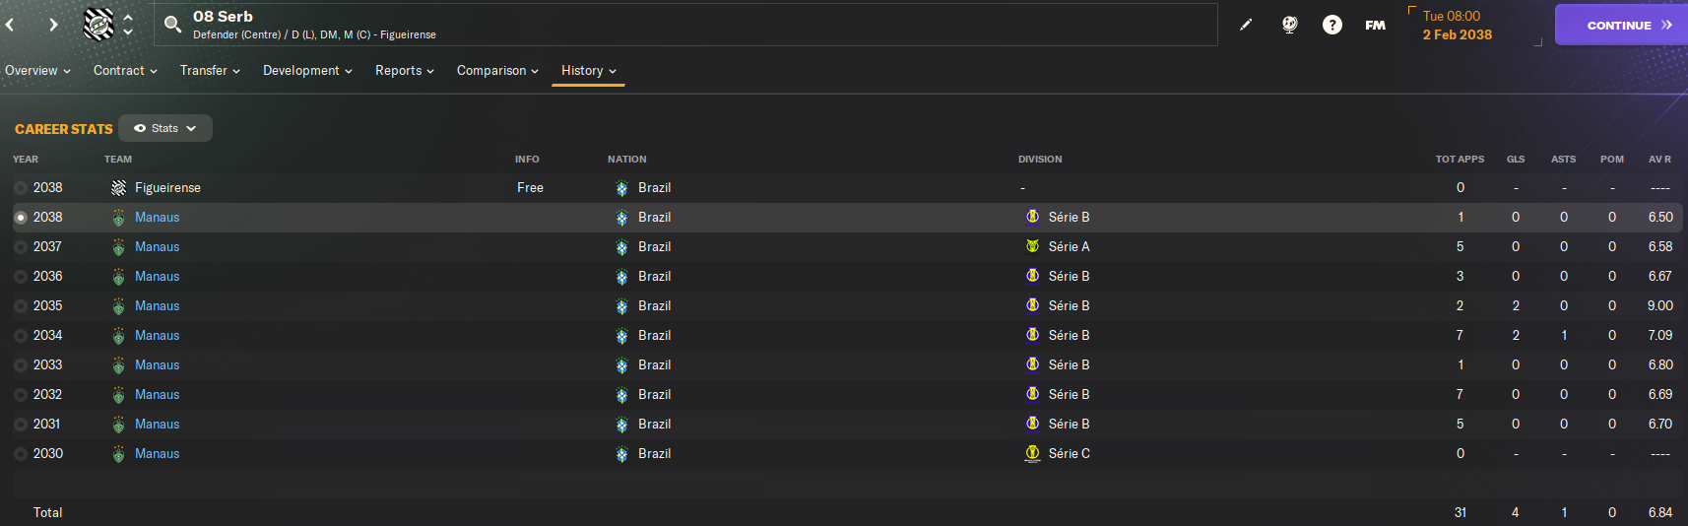This screenshot has height=526, width=1688.
Task: Open the Comparison menu
Action: 497,71
